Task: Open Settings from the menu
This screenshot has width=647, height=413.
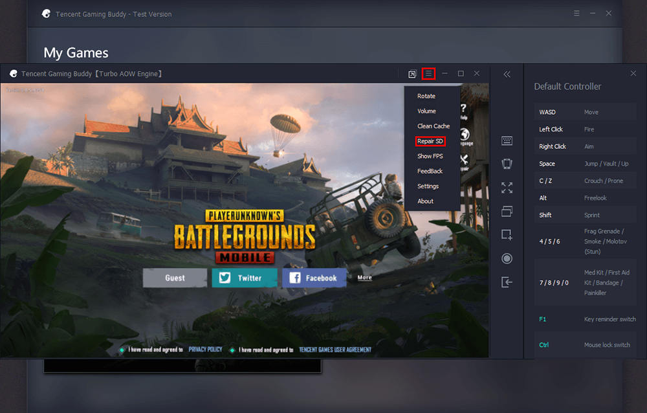Action: (428, 186)
